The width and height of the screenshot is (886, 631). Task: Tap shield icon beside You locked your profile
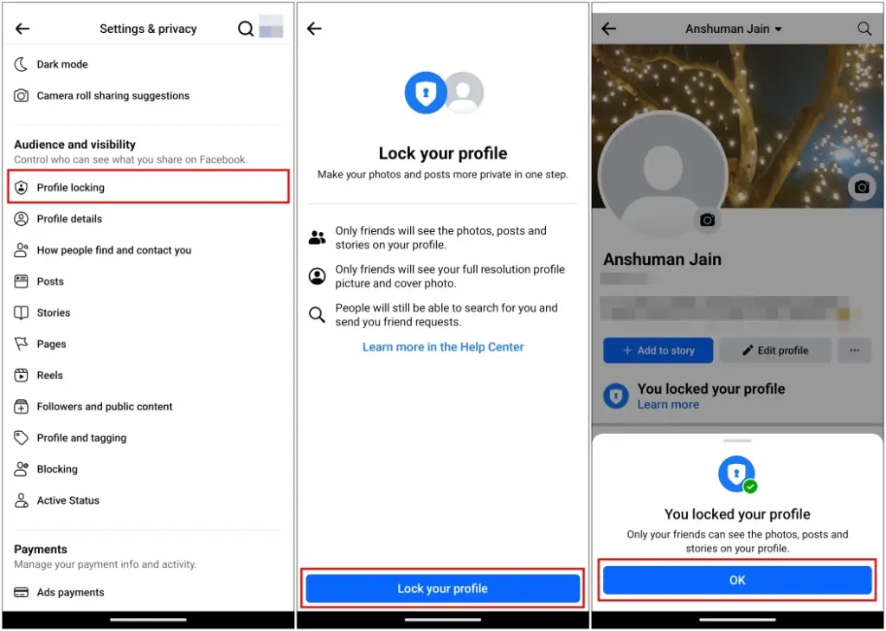pyautogui.click(x=616, y=396)
